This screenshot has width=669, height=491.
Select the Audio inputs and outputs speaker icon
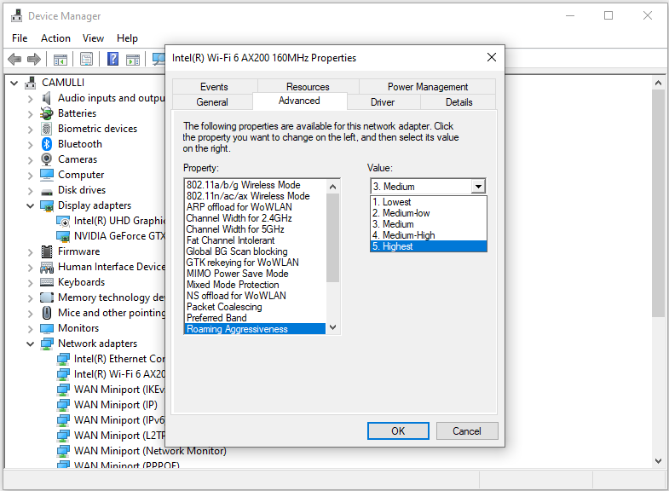coord(47,98)
